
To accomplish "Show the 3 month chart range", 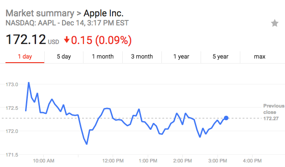I will point(142,57).
